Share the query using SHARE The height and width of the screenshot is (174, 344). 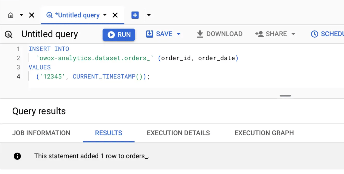(x=271, y=34)
